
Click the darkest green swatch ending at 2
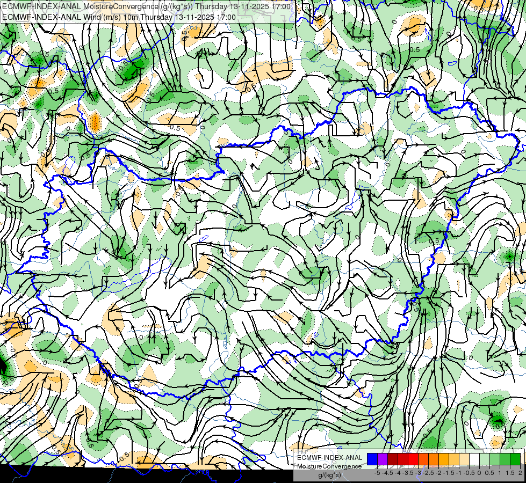[x=515, y=459]
